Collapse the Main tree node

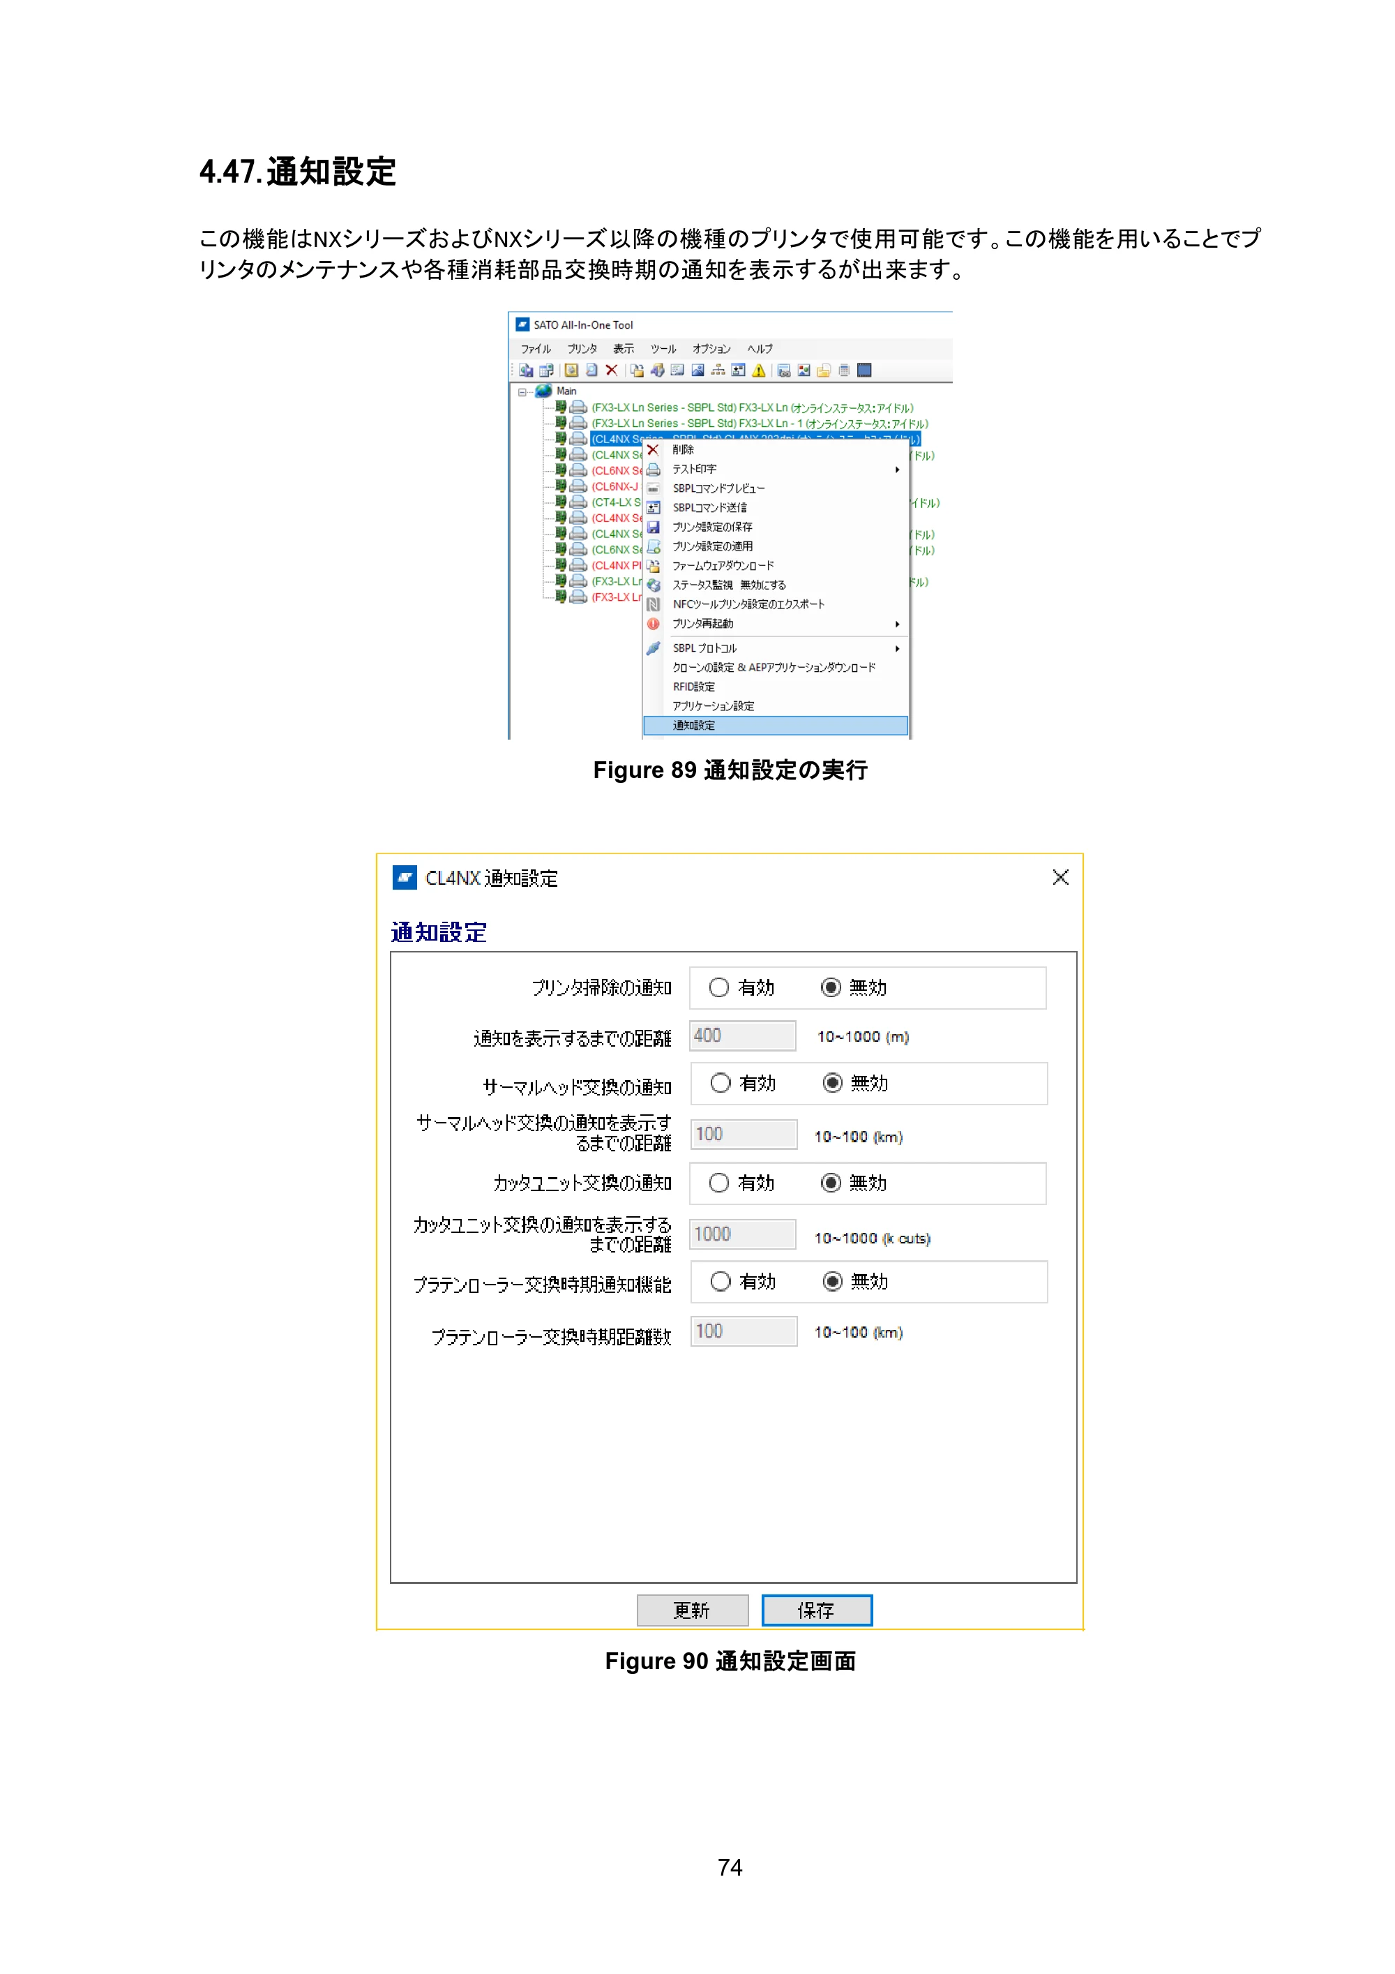(x=522, y=392)
